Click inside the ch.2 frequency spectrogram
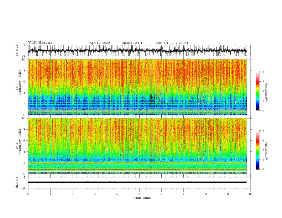The image size is (282, 218). tap(137, 146)
